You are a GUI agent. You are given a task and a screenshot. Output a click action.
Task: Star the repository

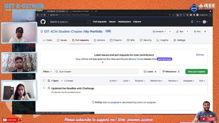(180, 31)
